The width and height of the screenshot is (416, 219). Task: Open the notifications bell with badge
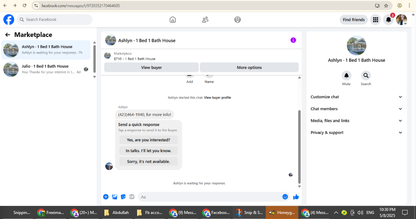tap(388, 20)
